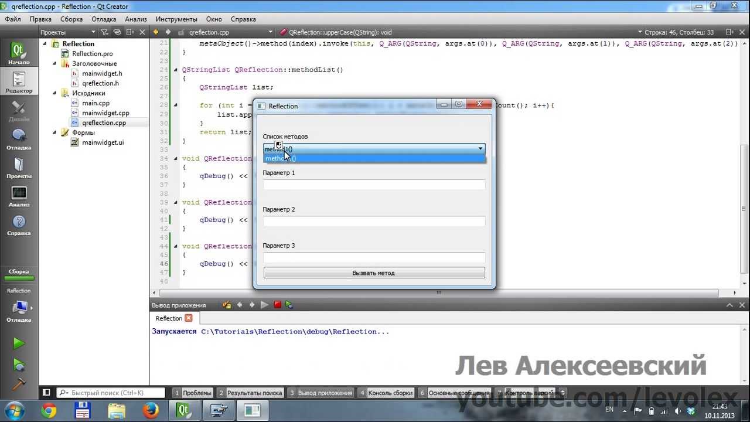Viewport: 750px width, 422px height.
Task: Start debugging with the run-debug icon
Action: [x=19, y=365]
